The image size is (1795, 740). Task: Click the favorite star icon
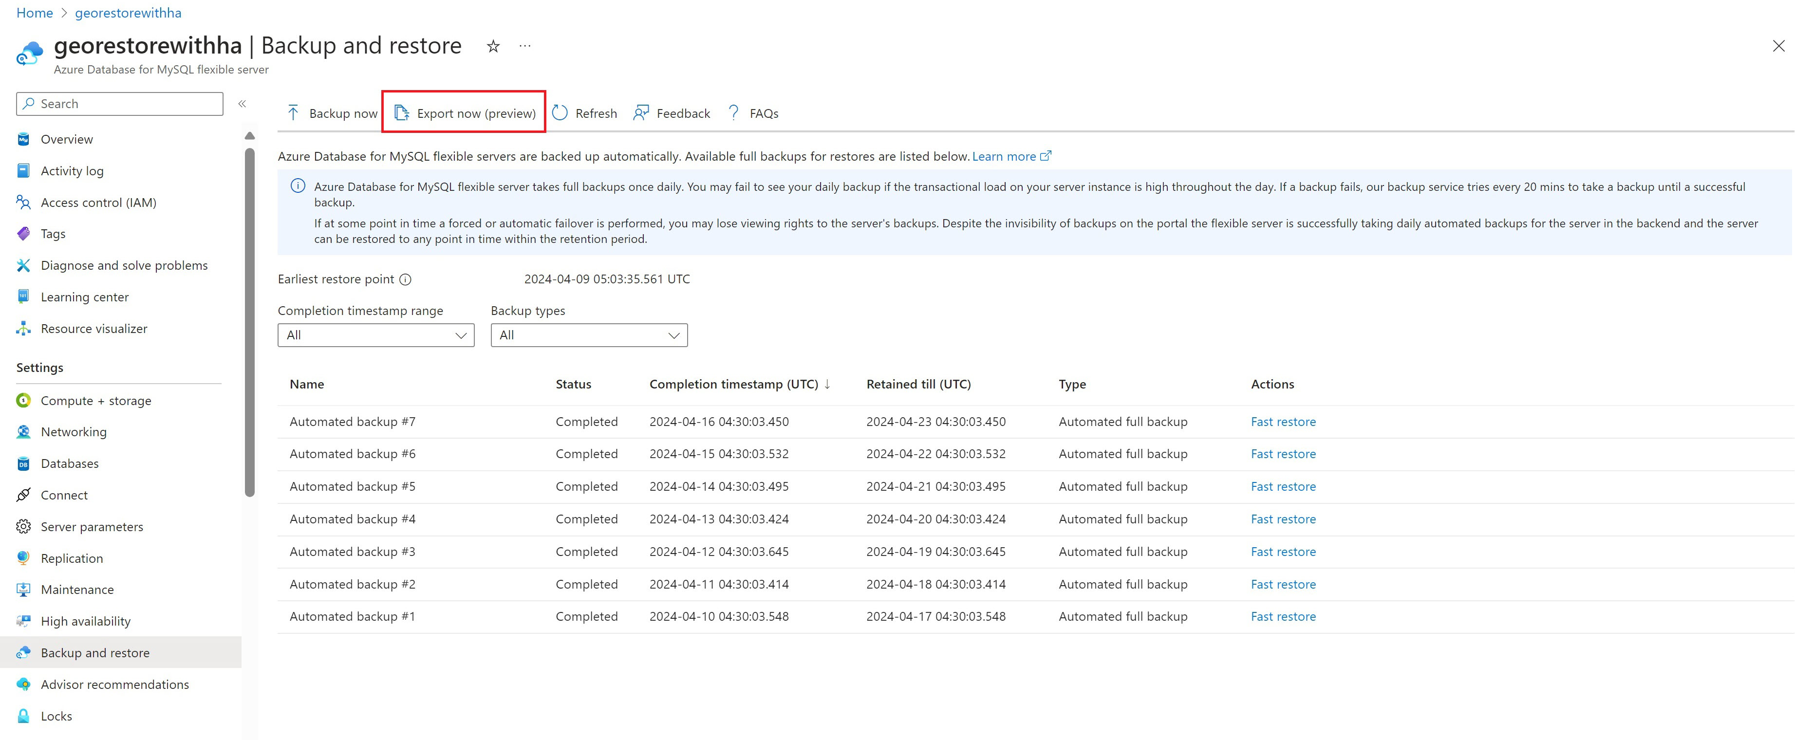[x=493, y=47]
